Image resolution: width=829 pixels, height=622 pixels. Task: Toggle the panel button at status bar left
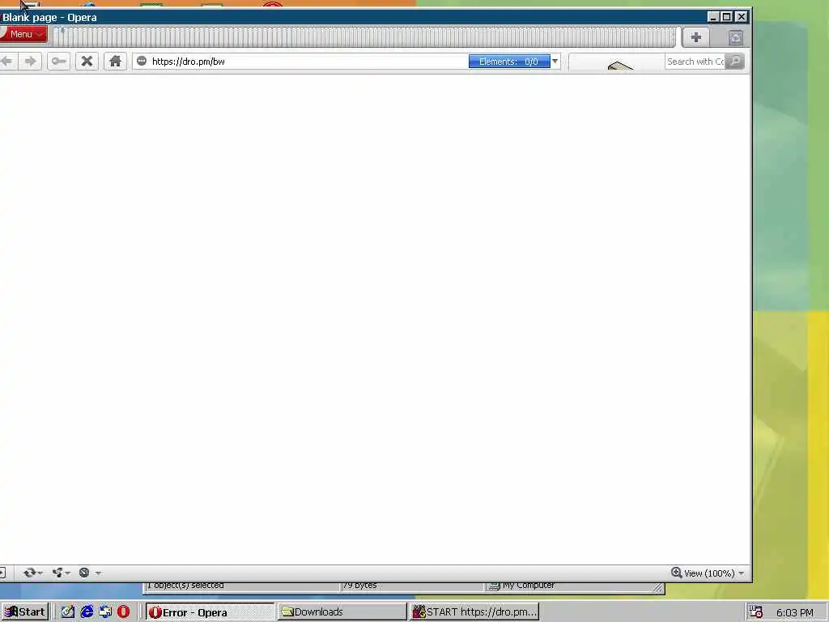(x=2, y=573)
